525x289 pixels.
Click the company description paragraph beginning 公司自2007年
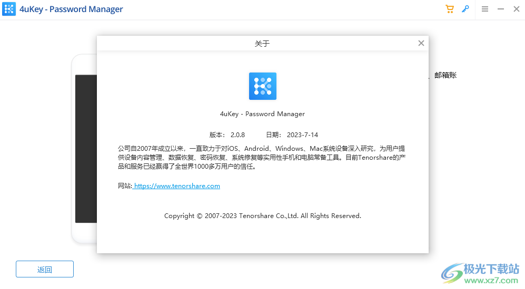click(x=262, y=157)
